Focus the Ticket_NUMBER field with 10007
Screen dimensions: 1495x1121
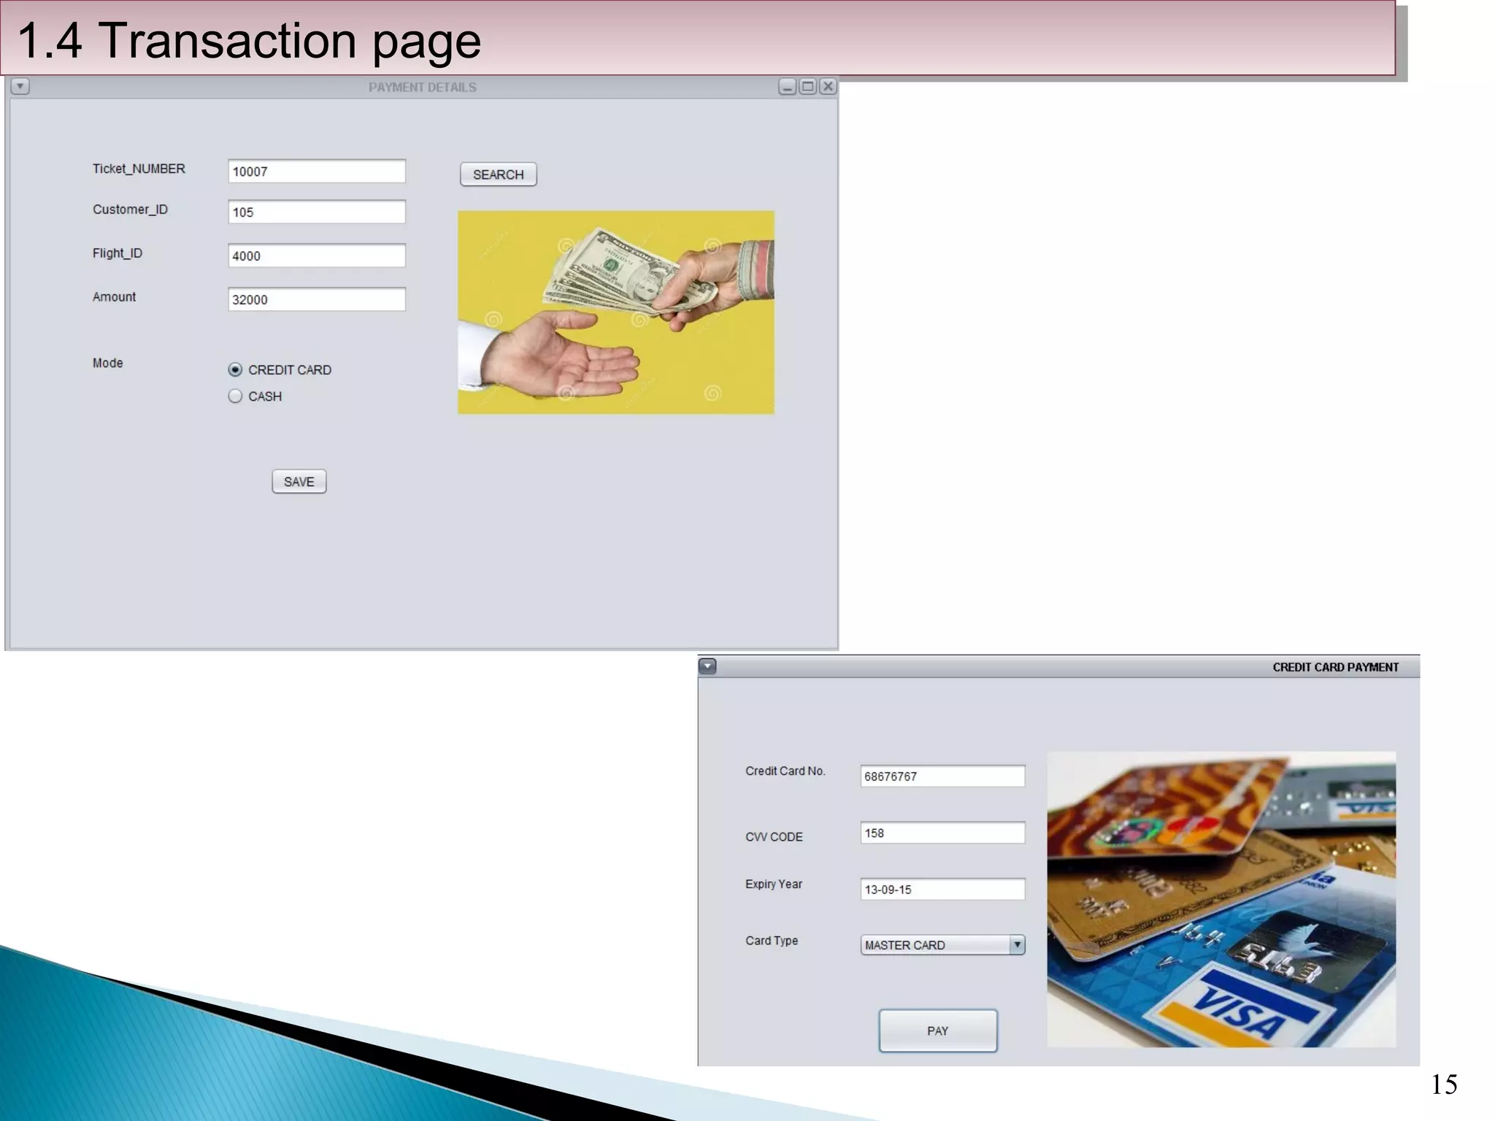pos(317,172)
